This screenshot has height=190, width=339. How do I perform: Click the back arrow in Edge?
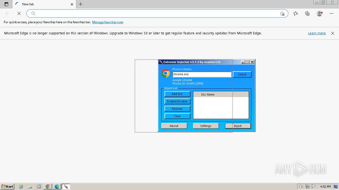[7, 13]
